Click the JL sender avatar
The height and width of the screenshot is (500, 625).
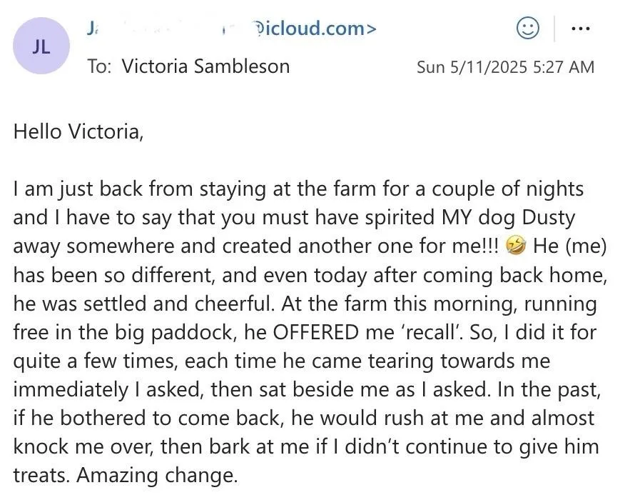[x=41, y=46]
